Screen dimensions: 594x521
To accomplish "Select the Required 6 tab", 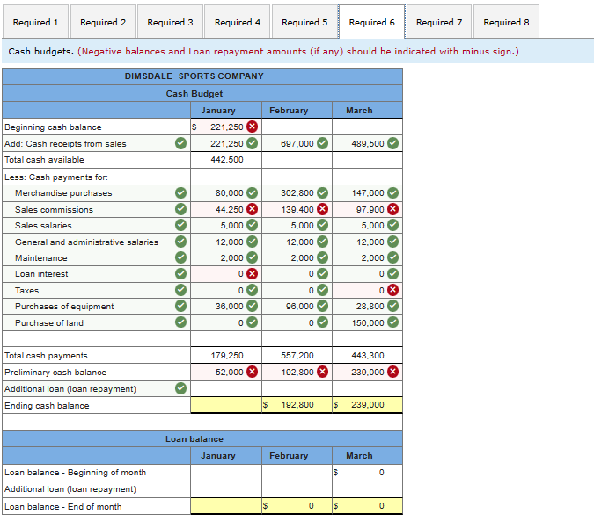I will [x=371, y=22].
